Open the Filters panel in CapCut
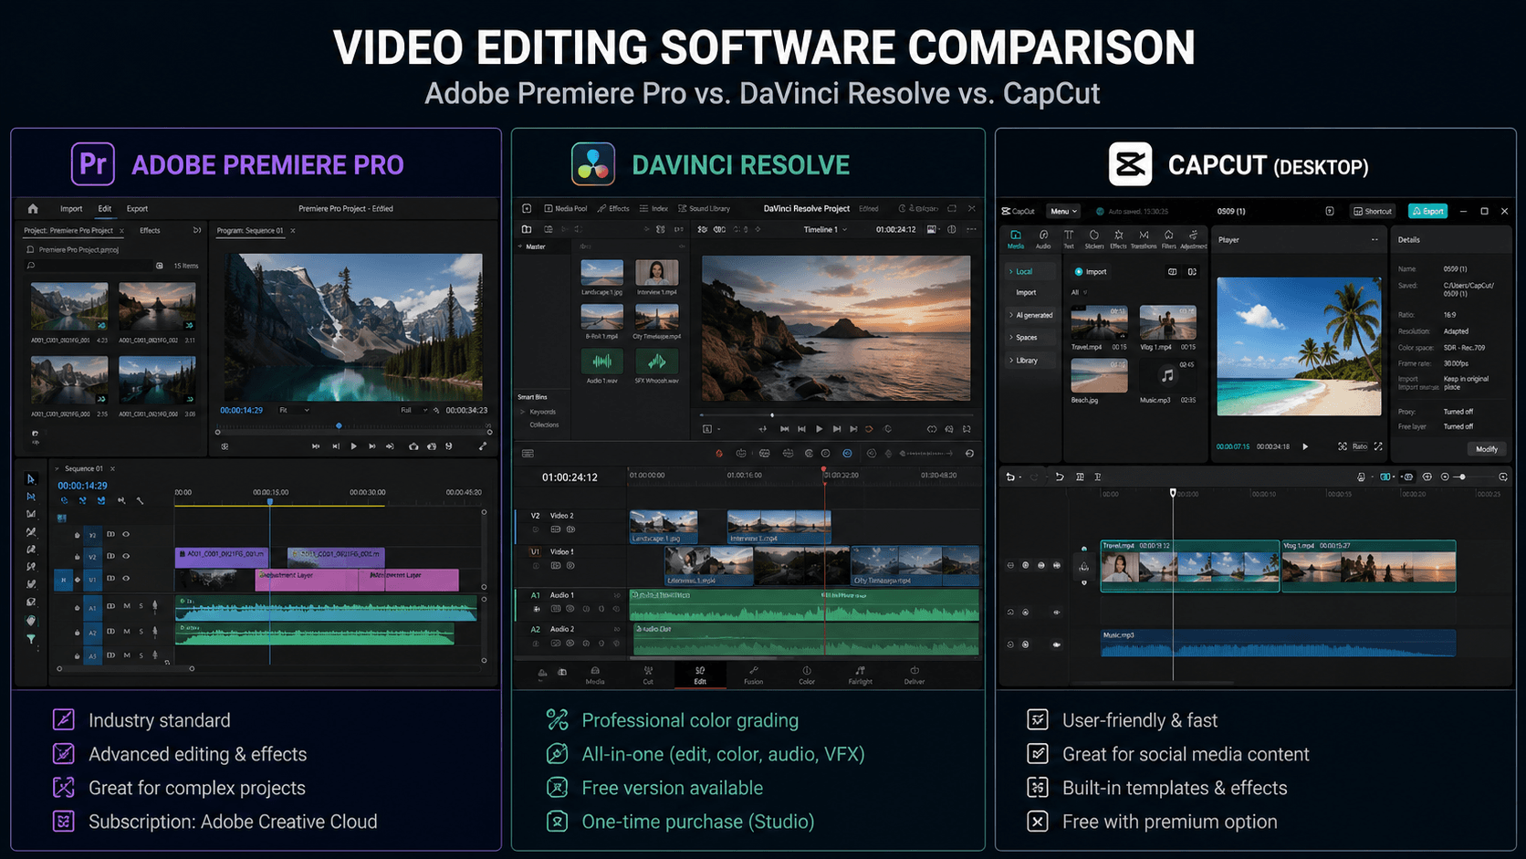1526x859 pixels. click(x=1169, y=239)
